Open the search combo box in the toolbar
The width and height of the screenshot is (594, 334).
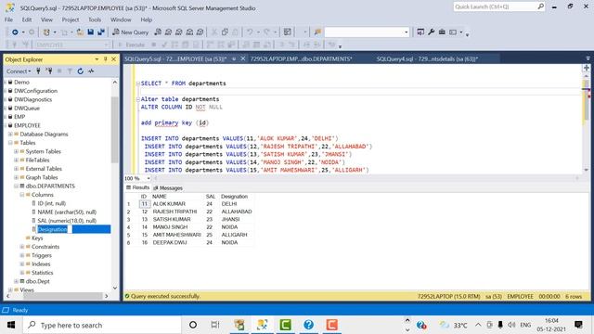[x=367, y=32]
